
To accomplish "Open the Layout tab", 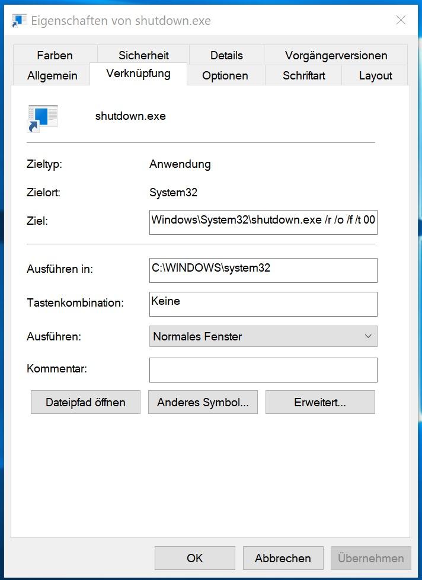I will point(375,75).
